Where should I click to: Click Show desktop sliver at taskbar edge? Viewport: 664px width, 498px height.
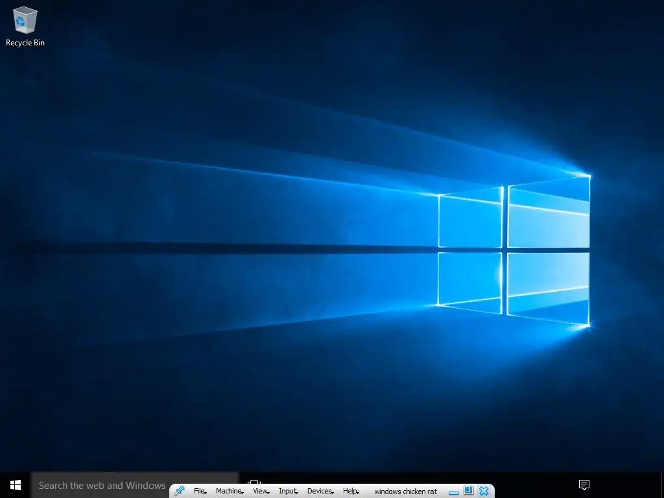[x=662, y=485]
